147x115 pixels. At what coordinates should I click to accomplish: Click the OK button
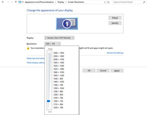coord(89,70)
